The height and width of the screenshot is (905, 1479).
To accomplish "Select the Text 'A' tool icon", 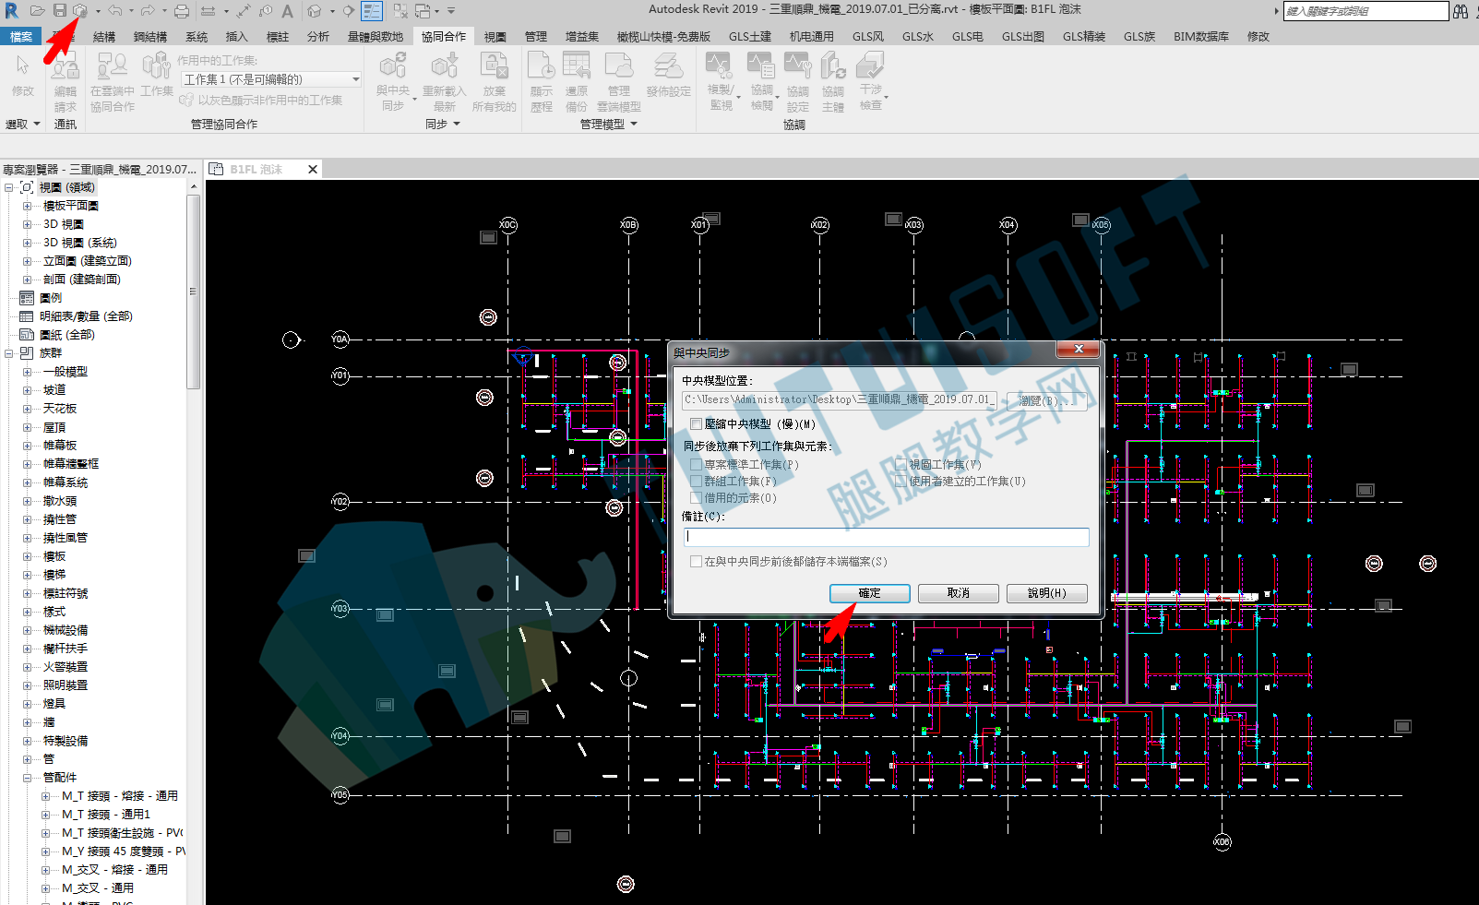I will pyautogui.click(x=288, y=11).
